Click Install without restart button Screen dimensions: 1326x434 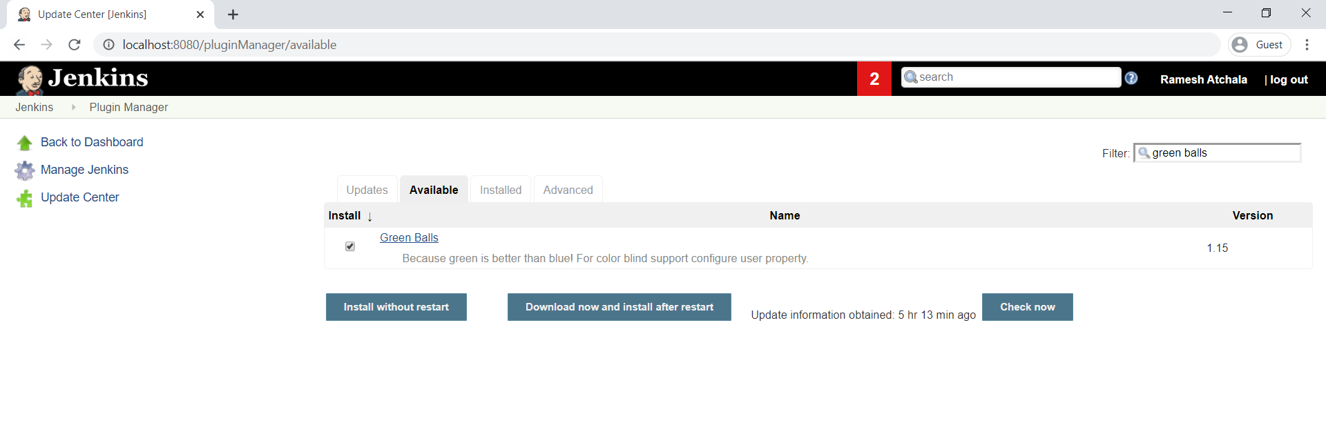[x=396, y=307]
